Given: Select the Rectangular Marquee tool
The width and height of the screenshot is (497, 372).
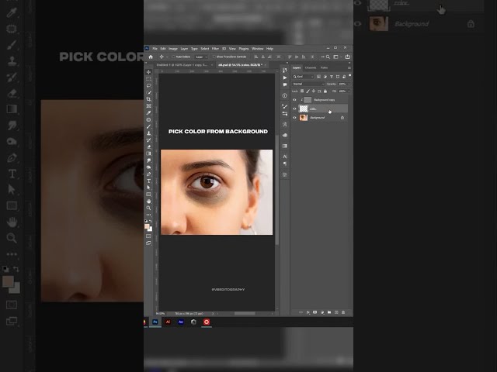Looking at the screenshot, I should pyautogui.click(x=148, y=79).
